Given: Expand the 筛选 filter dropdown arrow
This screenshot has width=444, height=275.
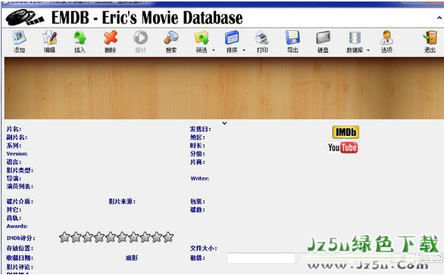Looking at the screenshot, I should [214, 51].
